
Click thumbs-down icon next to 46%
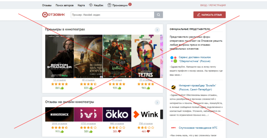pos(148,131)
